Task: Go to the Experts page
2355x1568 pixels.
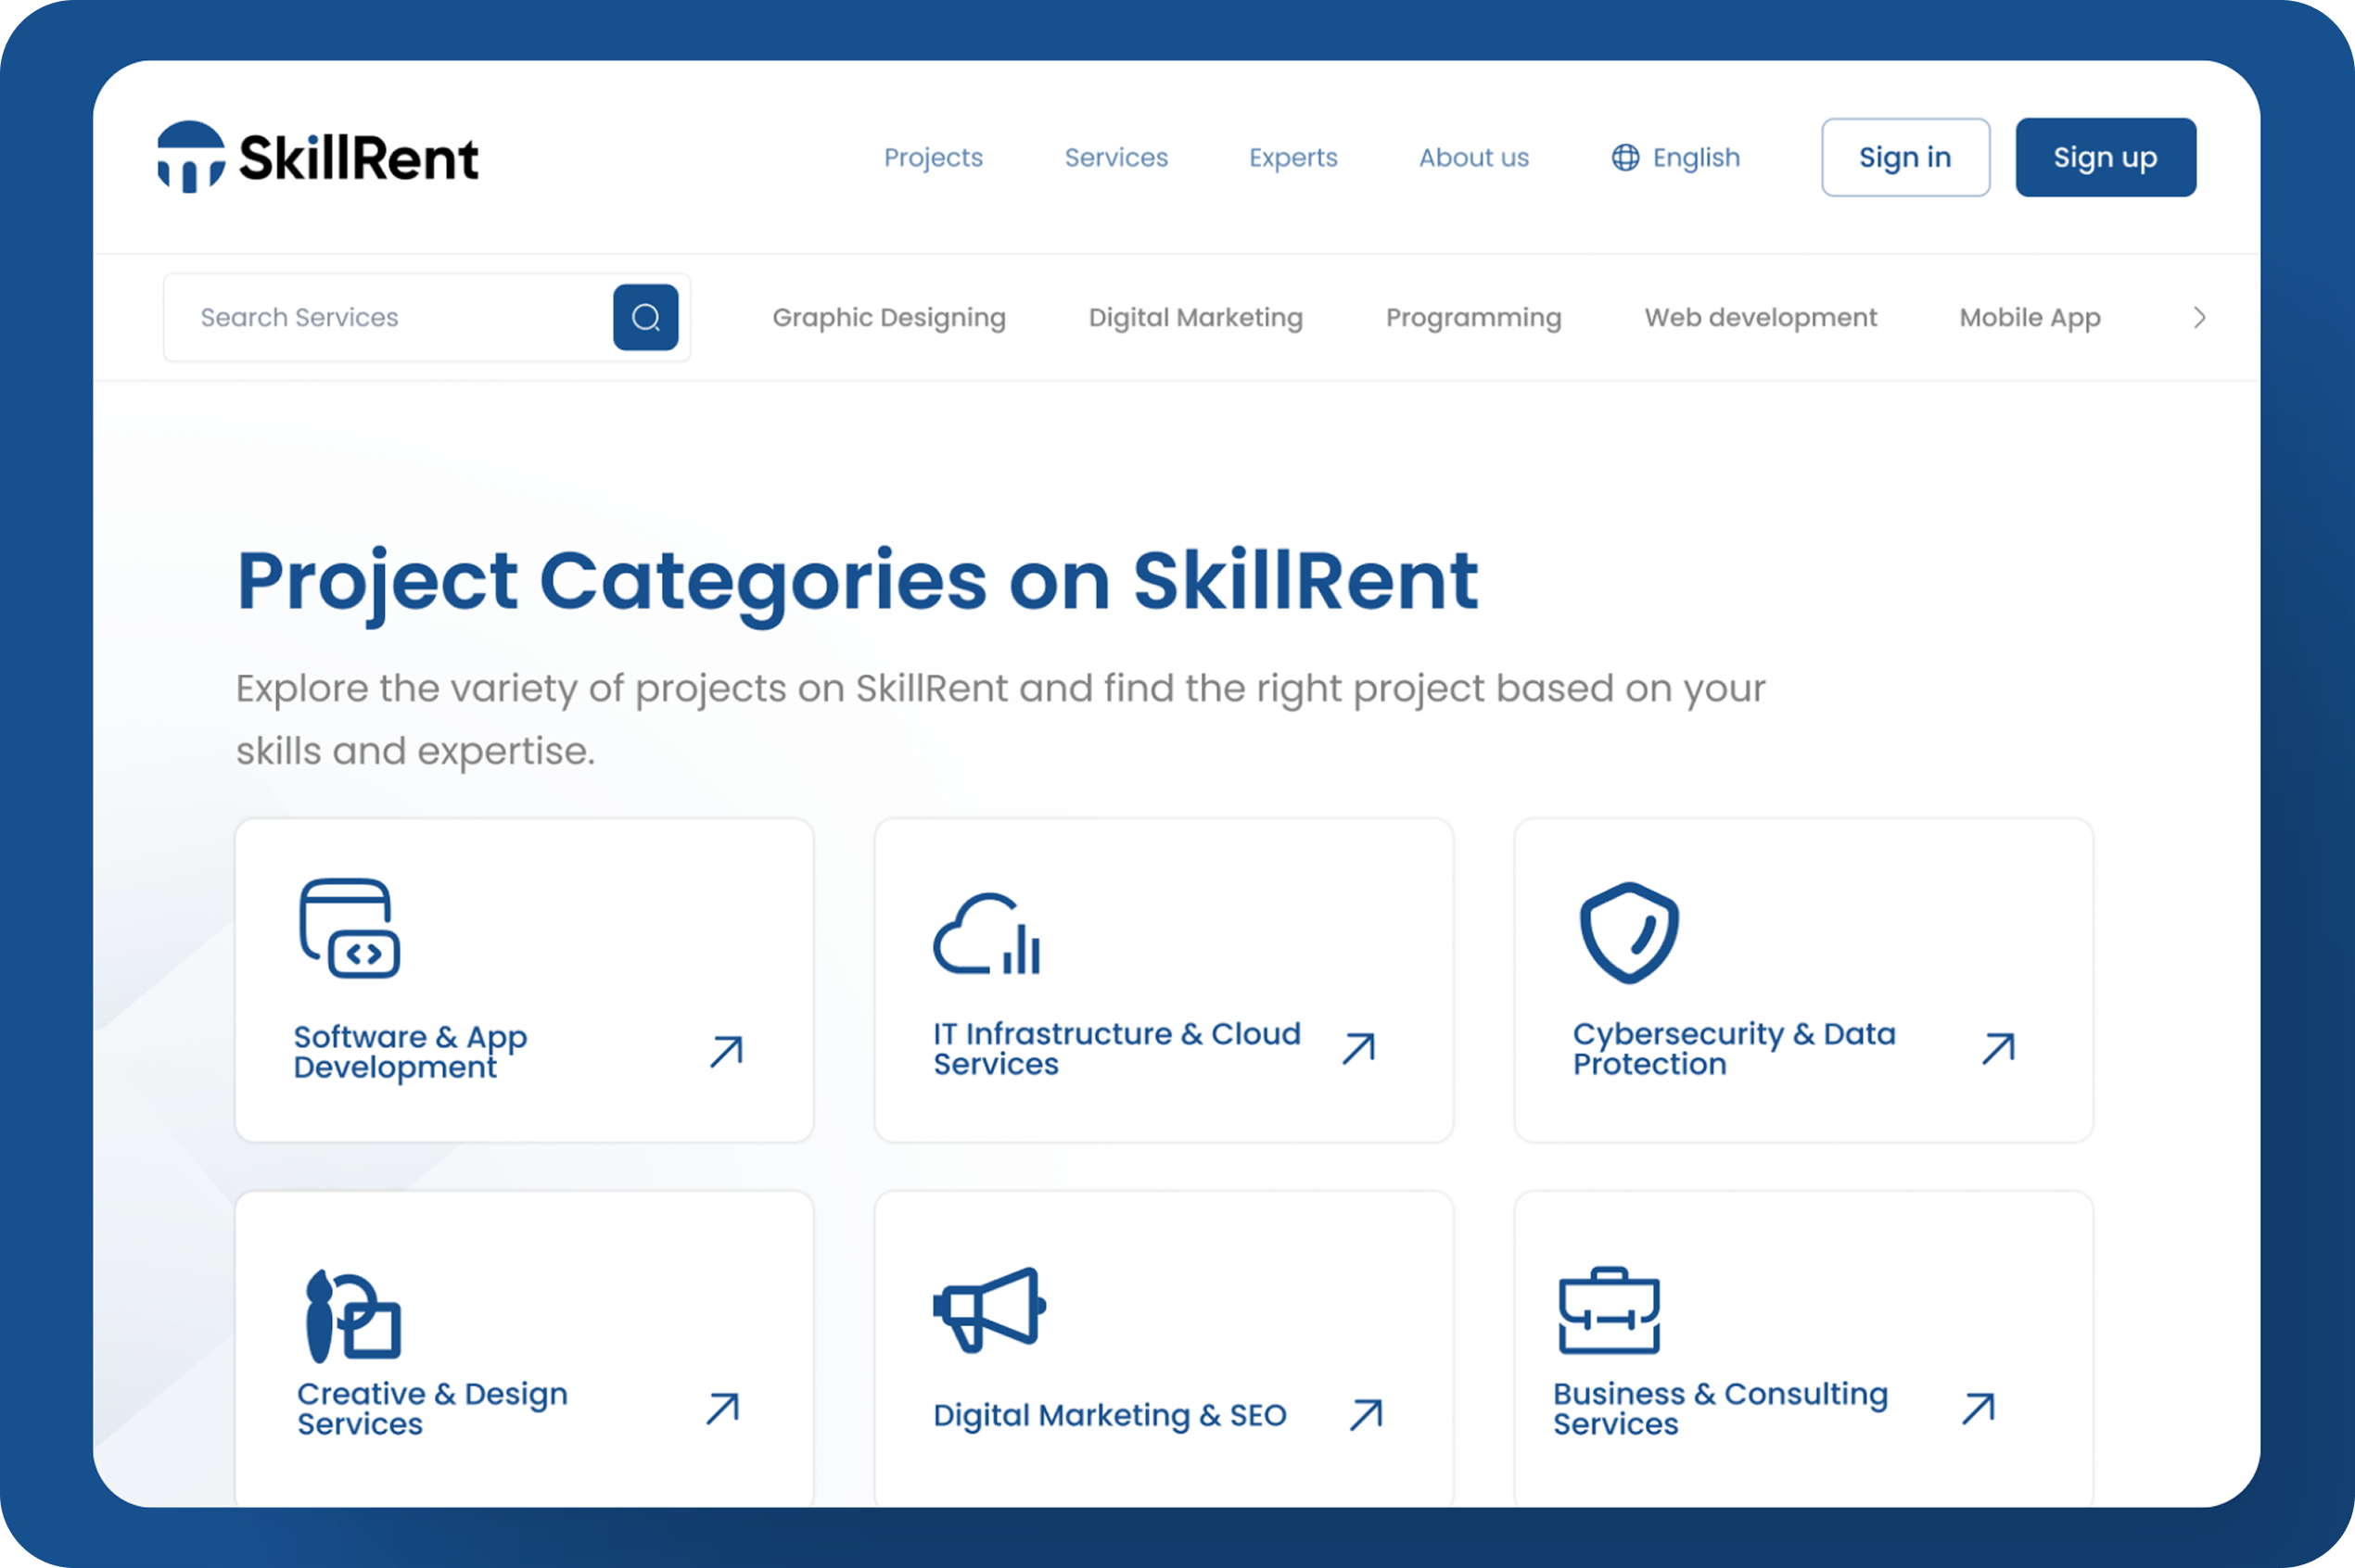Action: 1292,157
